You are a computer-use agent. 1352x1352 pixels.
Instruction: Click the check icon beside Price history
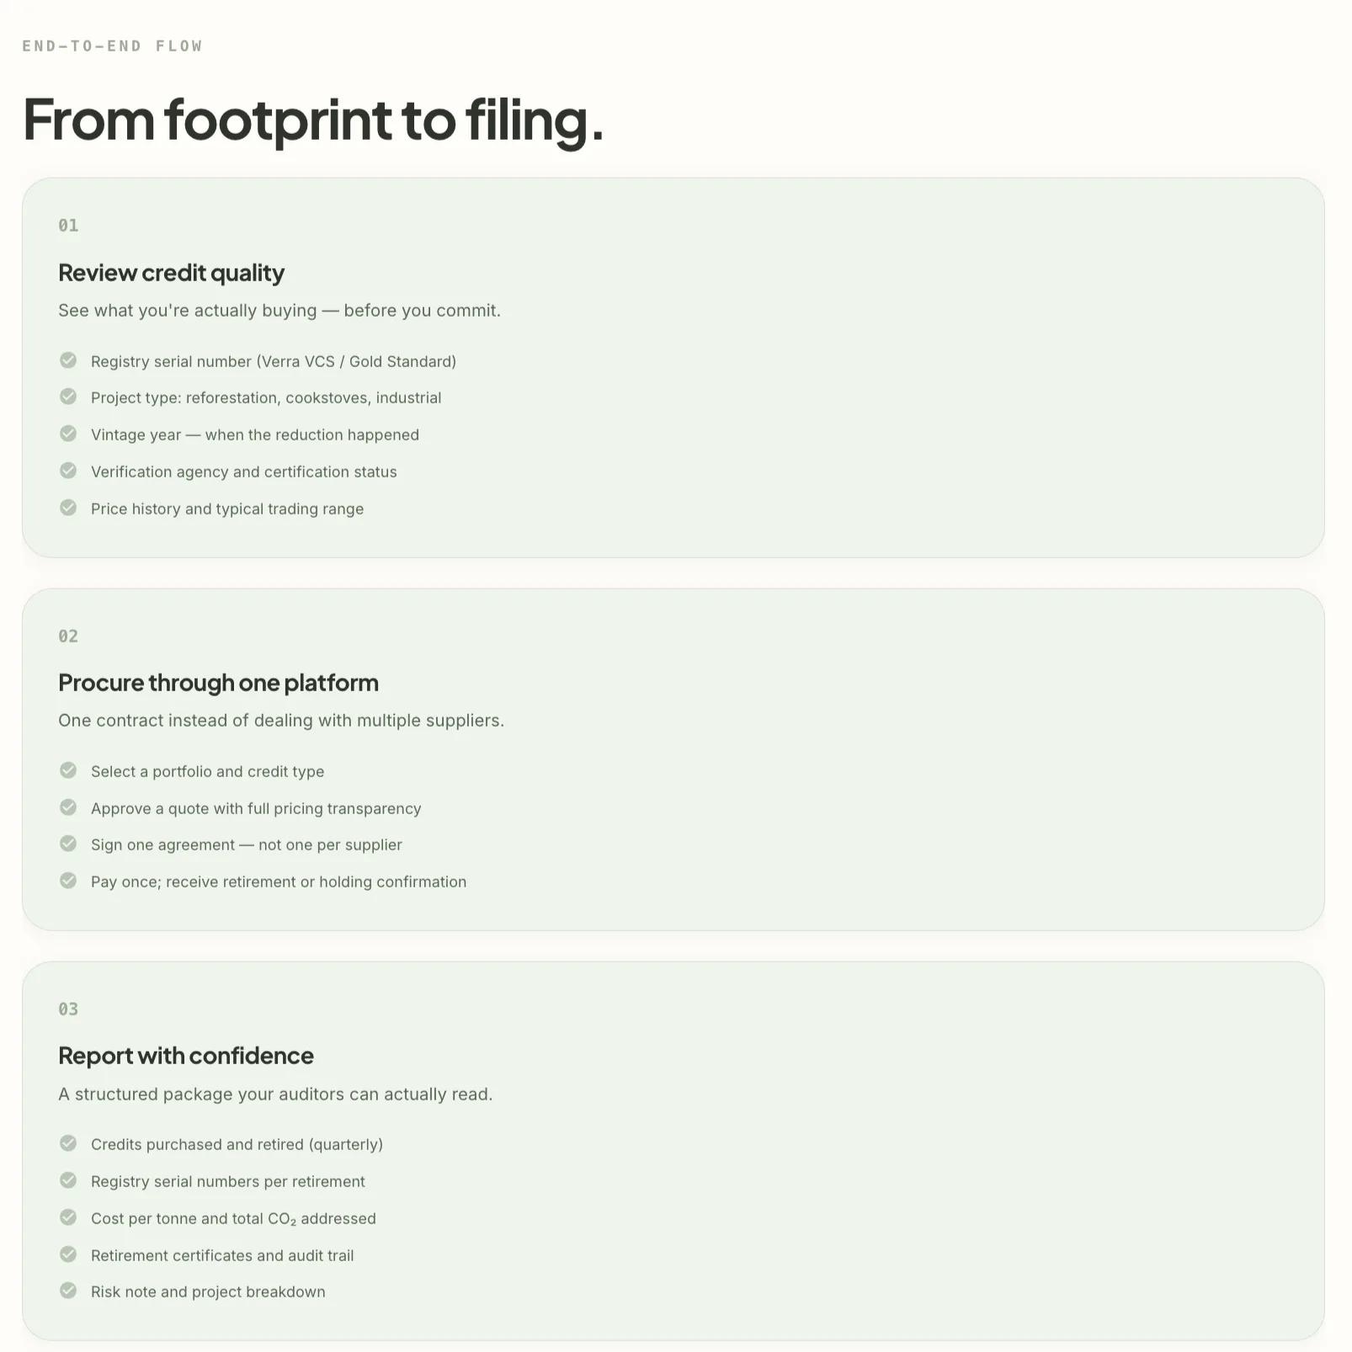tap(68, 508)
